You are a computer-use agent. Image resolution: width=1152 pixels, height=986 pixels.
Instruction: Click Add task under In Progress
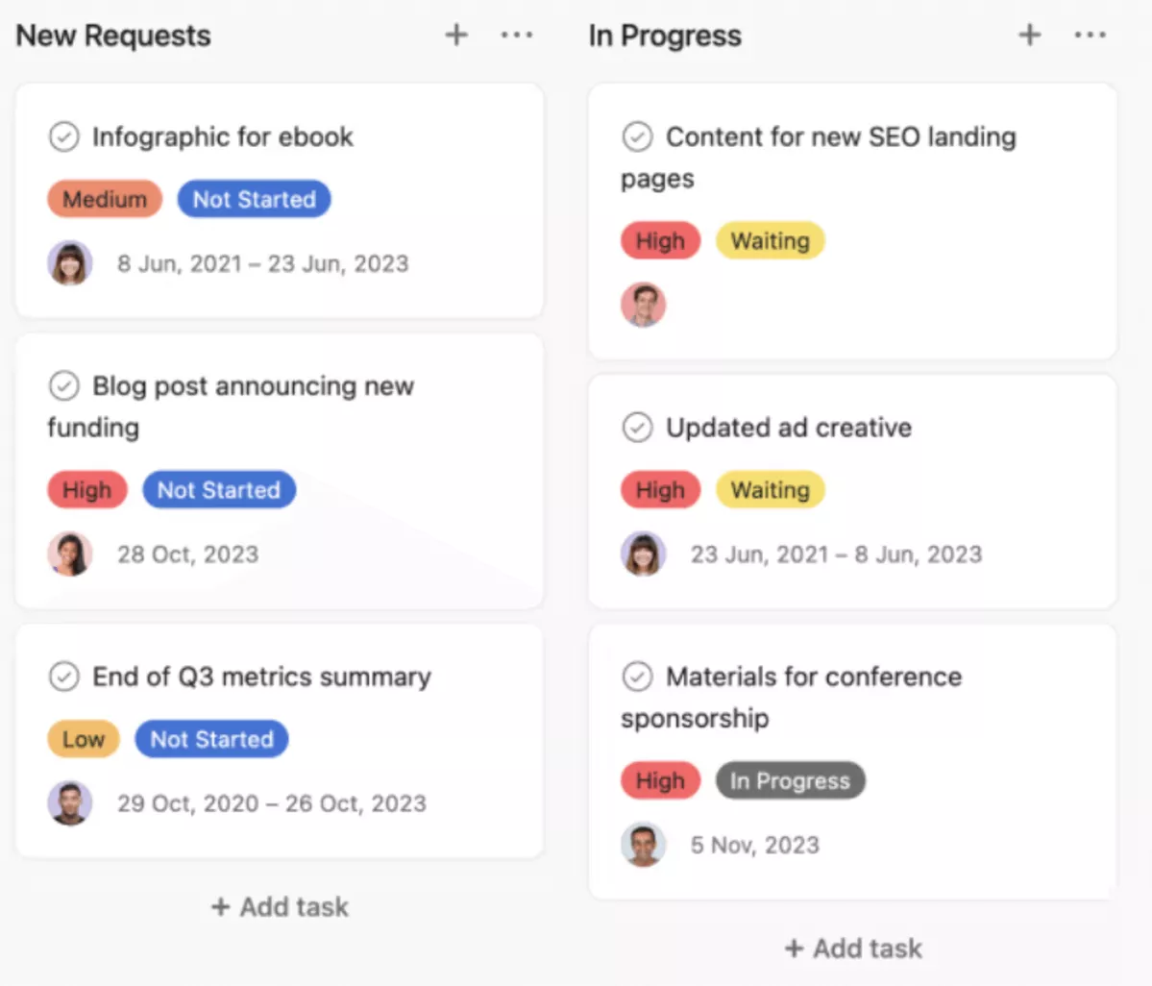pyautogui.click(x=852, y=948)
